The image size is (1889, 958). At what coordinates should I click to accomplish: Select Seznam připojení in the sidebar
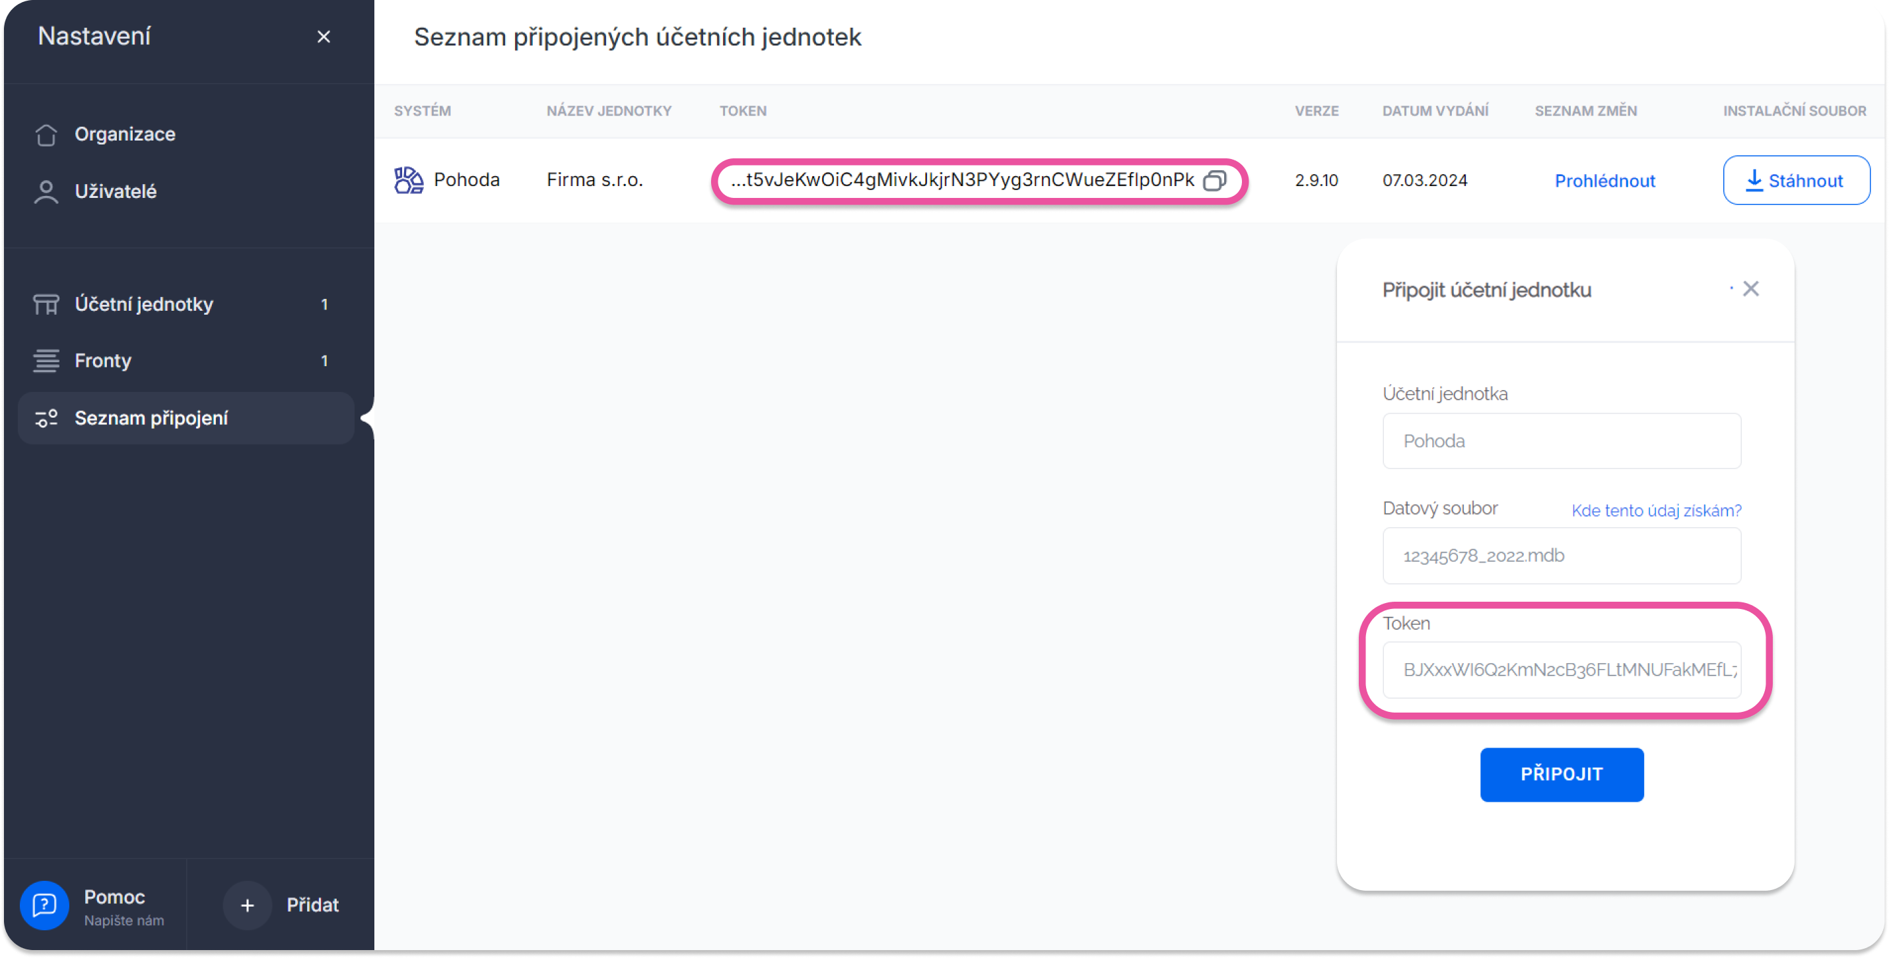point(186,418)
